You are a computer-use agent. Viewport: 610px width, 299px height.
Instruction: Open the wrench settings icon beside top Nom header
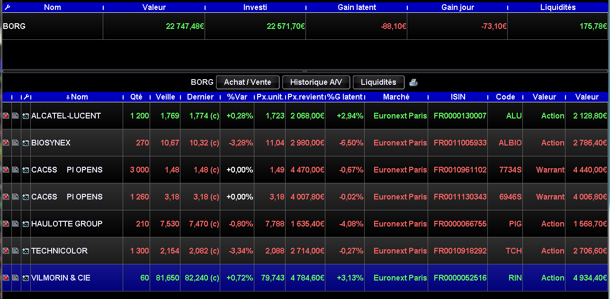click(7, 8)
